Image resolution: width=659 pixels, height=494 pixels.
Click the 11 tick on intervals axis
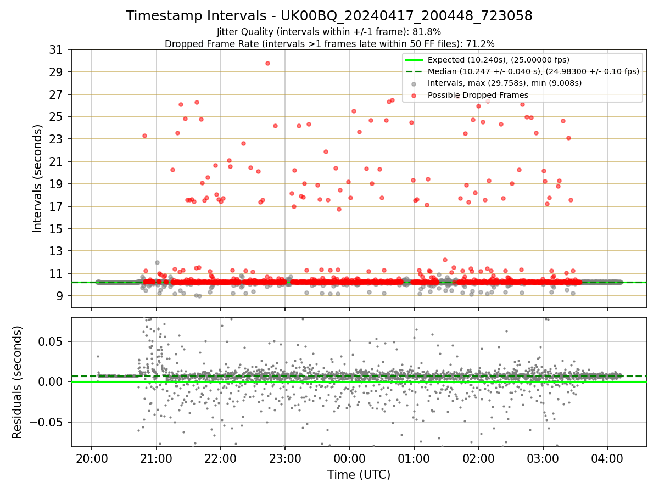(x=56, y=273)
